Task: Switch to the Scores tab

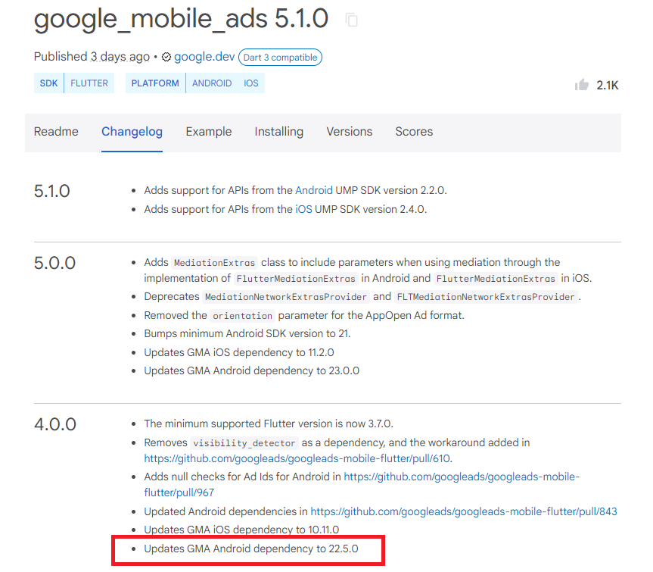Action: [x=414, y=131]
